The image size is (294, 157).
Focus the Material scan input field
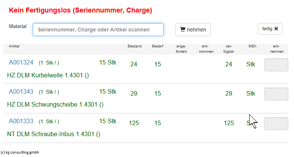pyautogui.click(x=98, y=30)
